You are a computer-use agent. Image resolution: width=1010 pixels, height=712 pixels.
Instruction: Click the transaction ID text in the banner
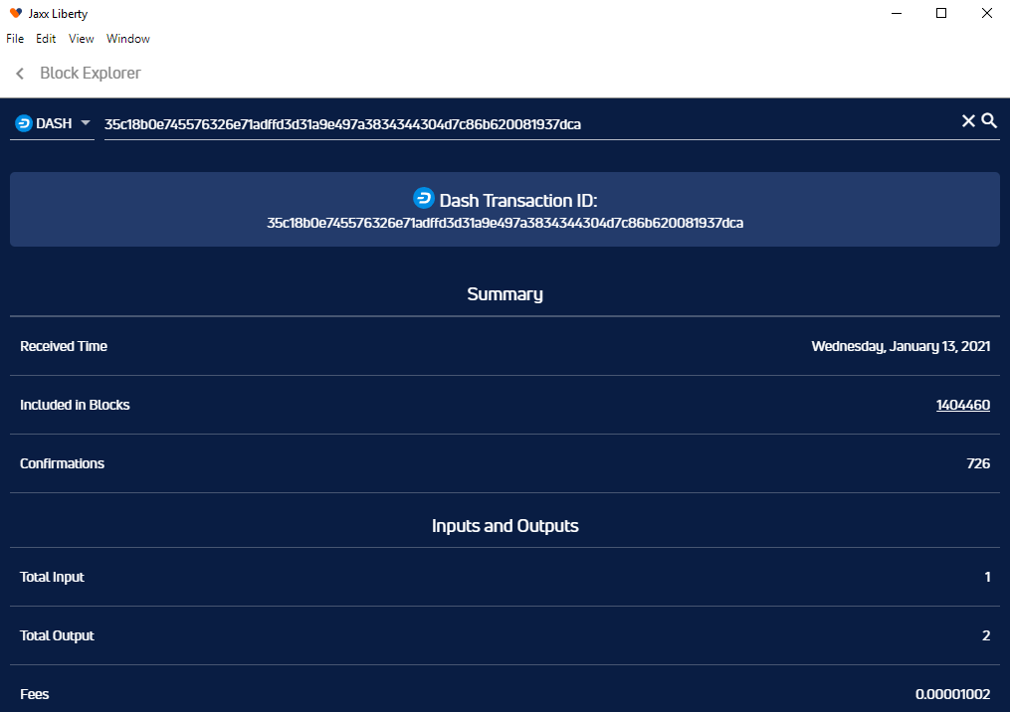pos(505,223)
